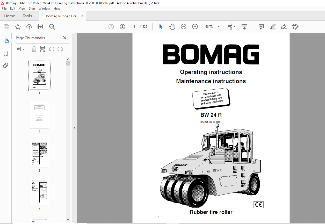Open the File menu

coord(4,9)
